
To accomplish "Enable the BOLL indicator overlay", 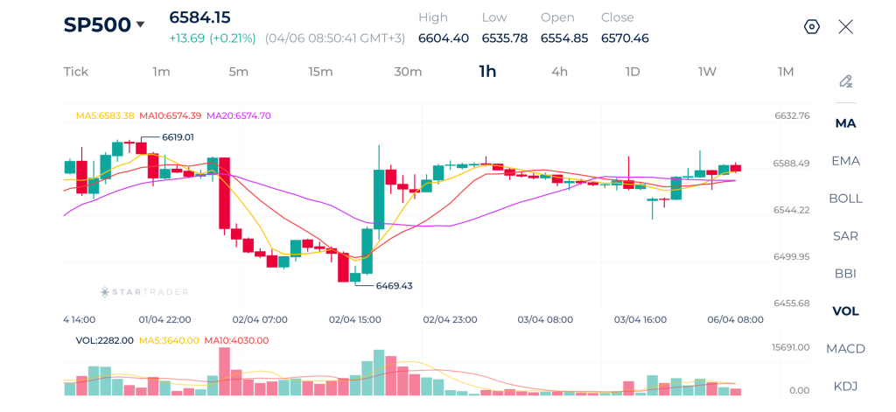I will click(846, 199).
